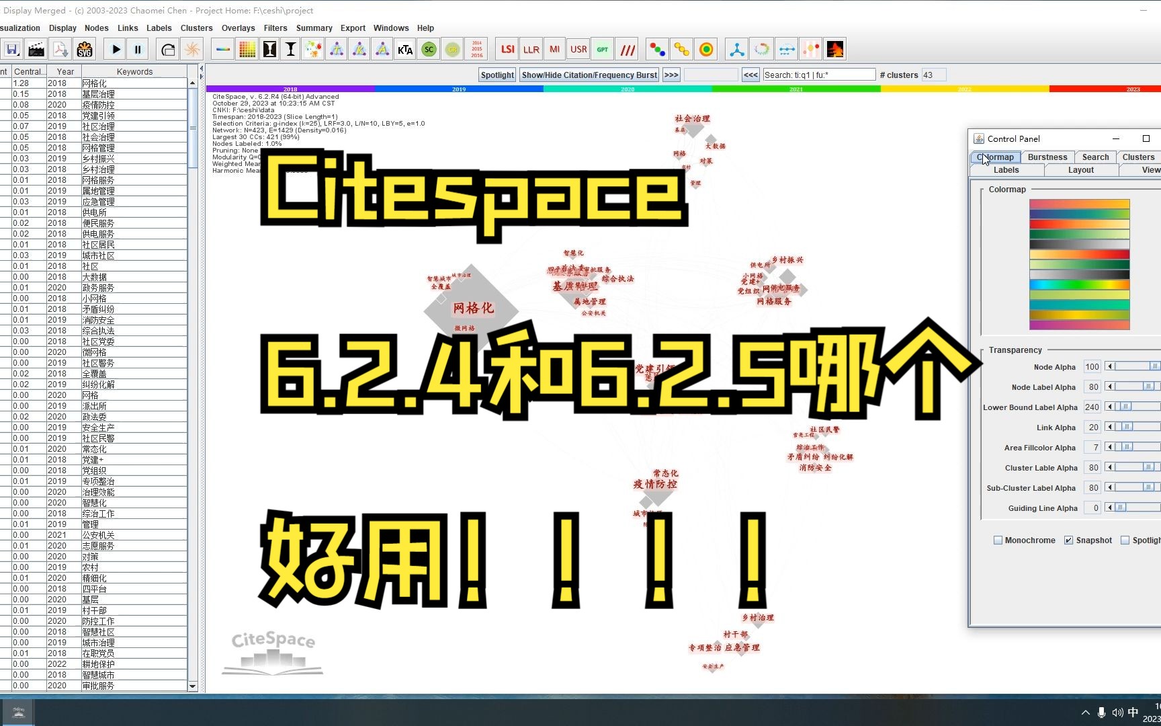
Task: Click the Node Alpha slider
Action: 1133,366
